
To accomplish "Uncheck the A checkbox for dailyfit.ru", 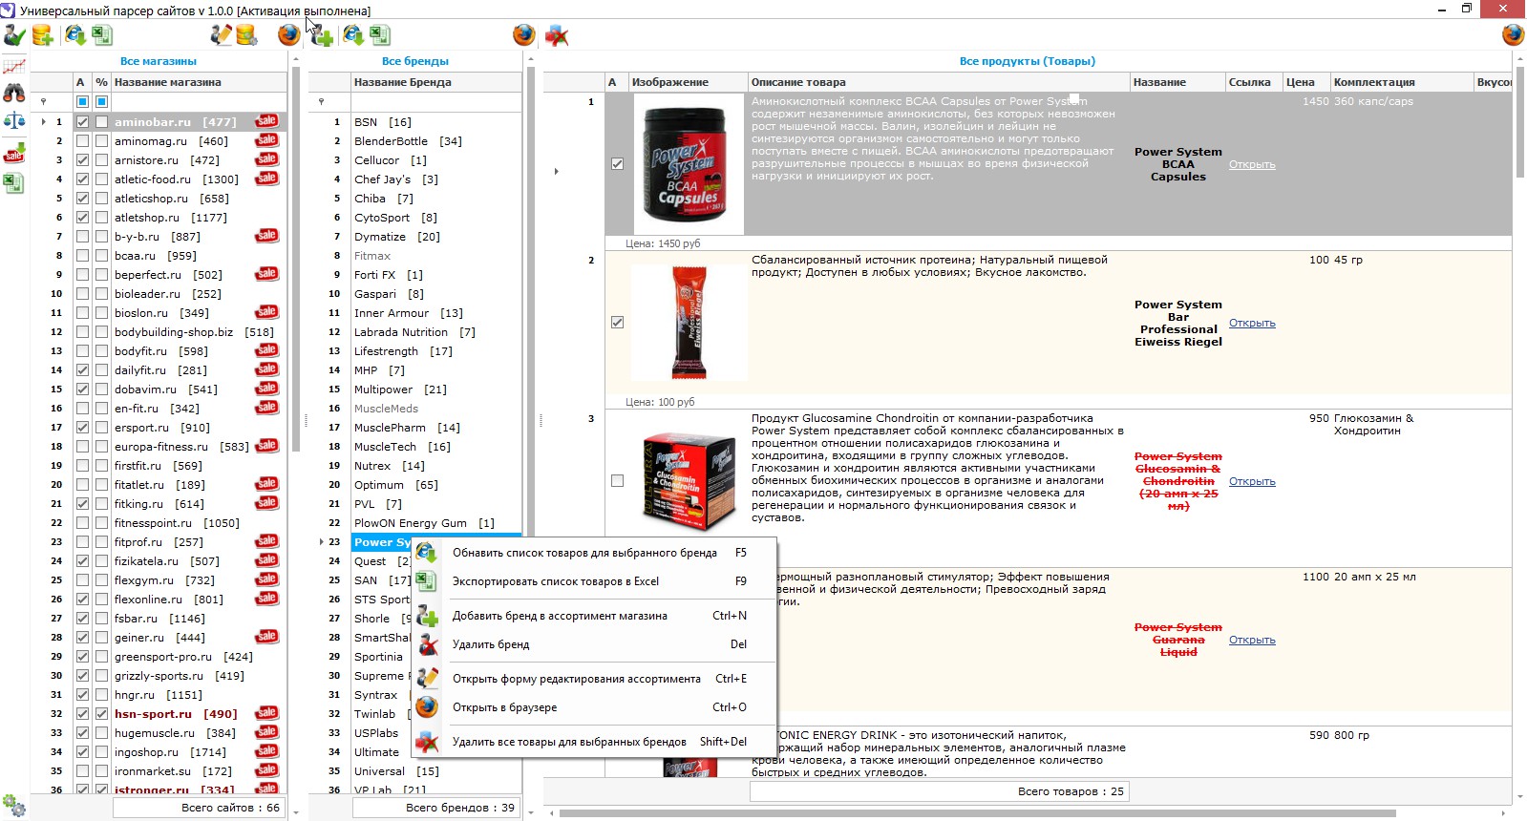I will pyautogui.click(x=82, y=370).
